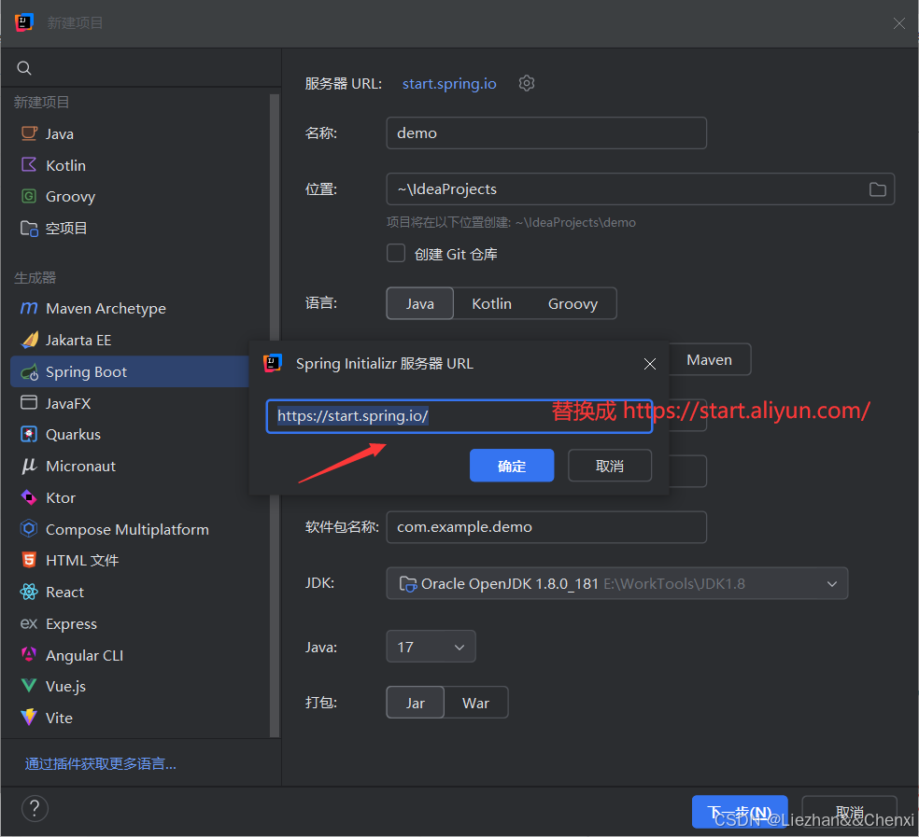The image size is (919, 837).
Task: Click the empty project folder icon
Action: (29, 228)
